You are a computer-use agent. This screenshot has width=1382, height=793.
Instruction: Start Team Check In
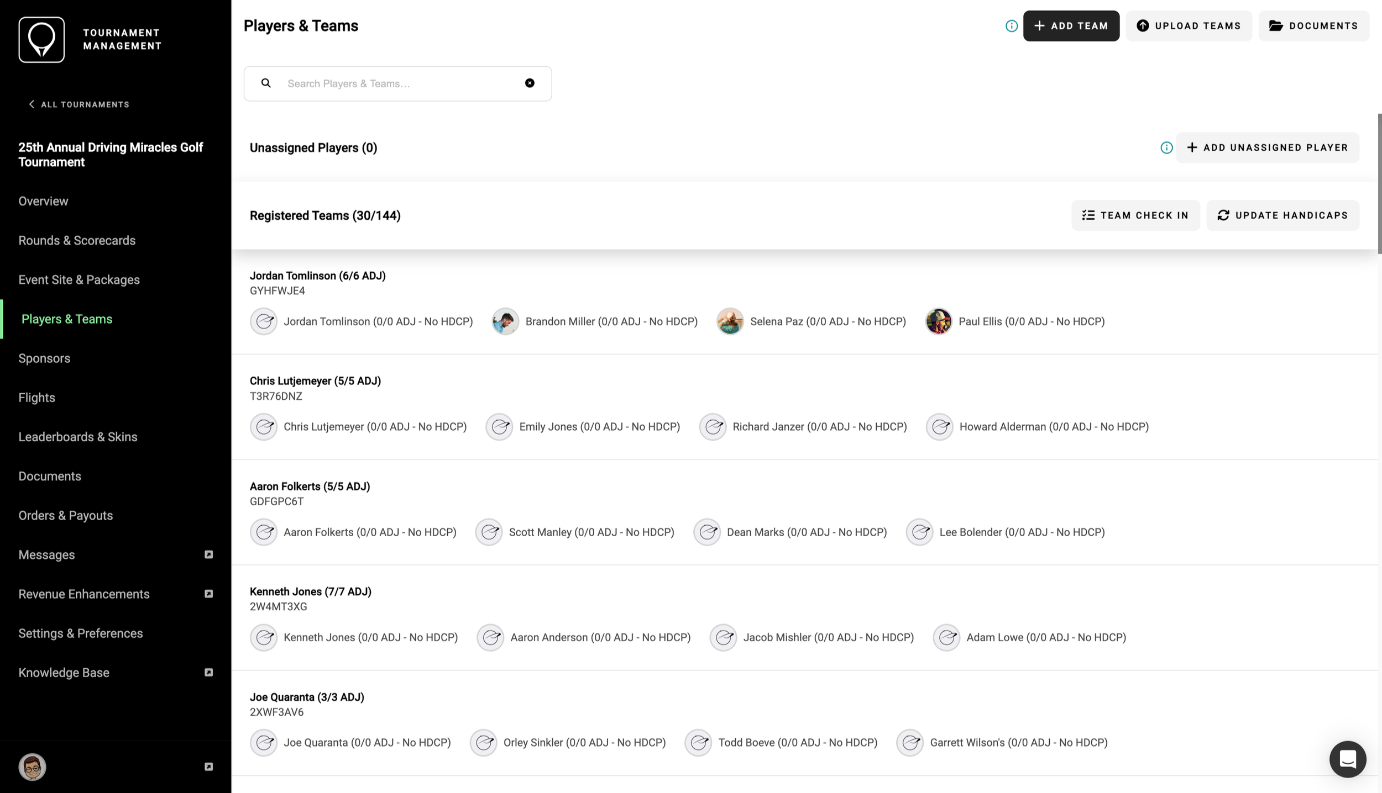click(1135, 215)
